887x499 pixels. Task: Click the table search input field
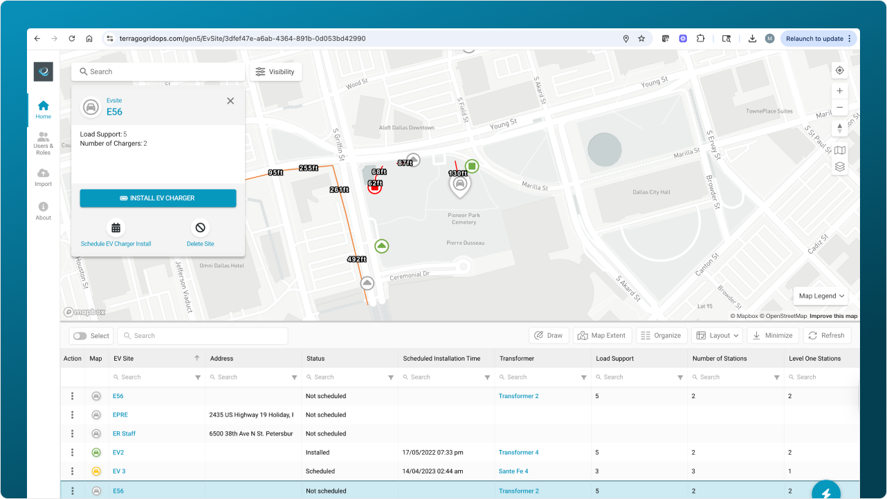coord(203,336)
